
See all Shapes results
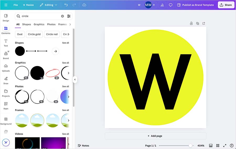(x=66, y=43)
